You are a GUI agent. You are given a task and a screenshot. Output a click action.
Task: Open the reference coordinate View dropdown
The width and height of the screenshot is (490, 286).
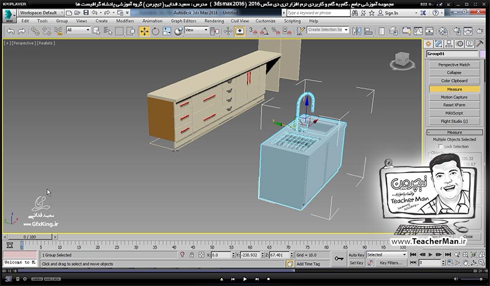[x=196, y=30]
